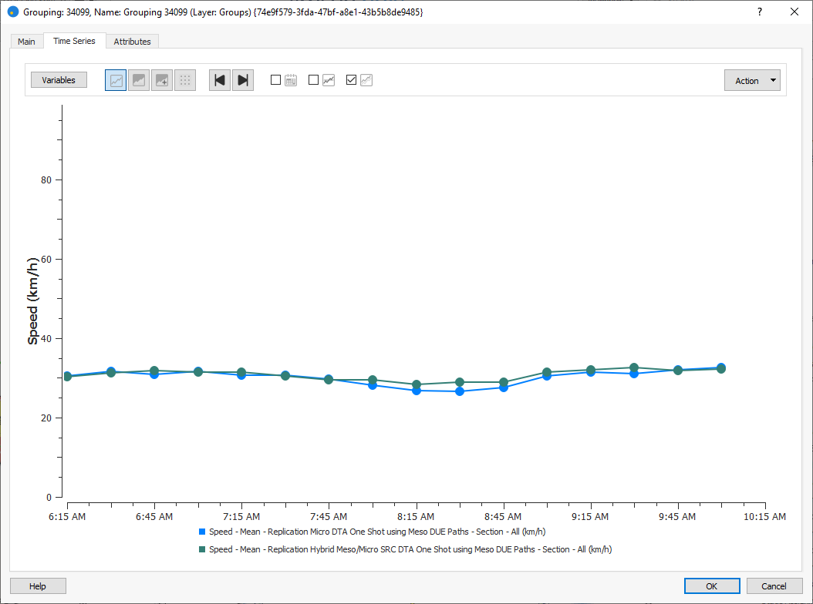Viewport: 813px width, 604px height.
Task: Open the Action dropdown menu
Action: (752, 80)
